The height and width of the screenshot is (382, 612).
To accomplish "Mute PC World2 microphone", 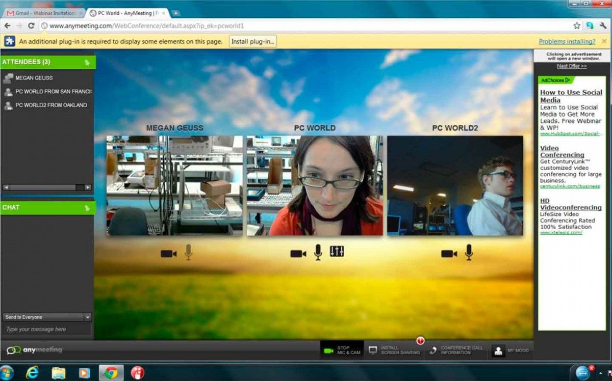I will point(469,252).
